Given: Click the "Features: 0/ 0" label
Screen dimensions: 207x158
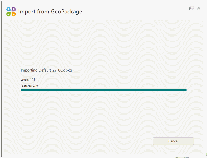Looking at the screenshot, I should click(x=29, y=86).
